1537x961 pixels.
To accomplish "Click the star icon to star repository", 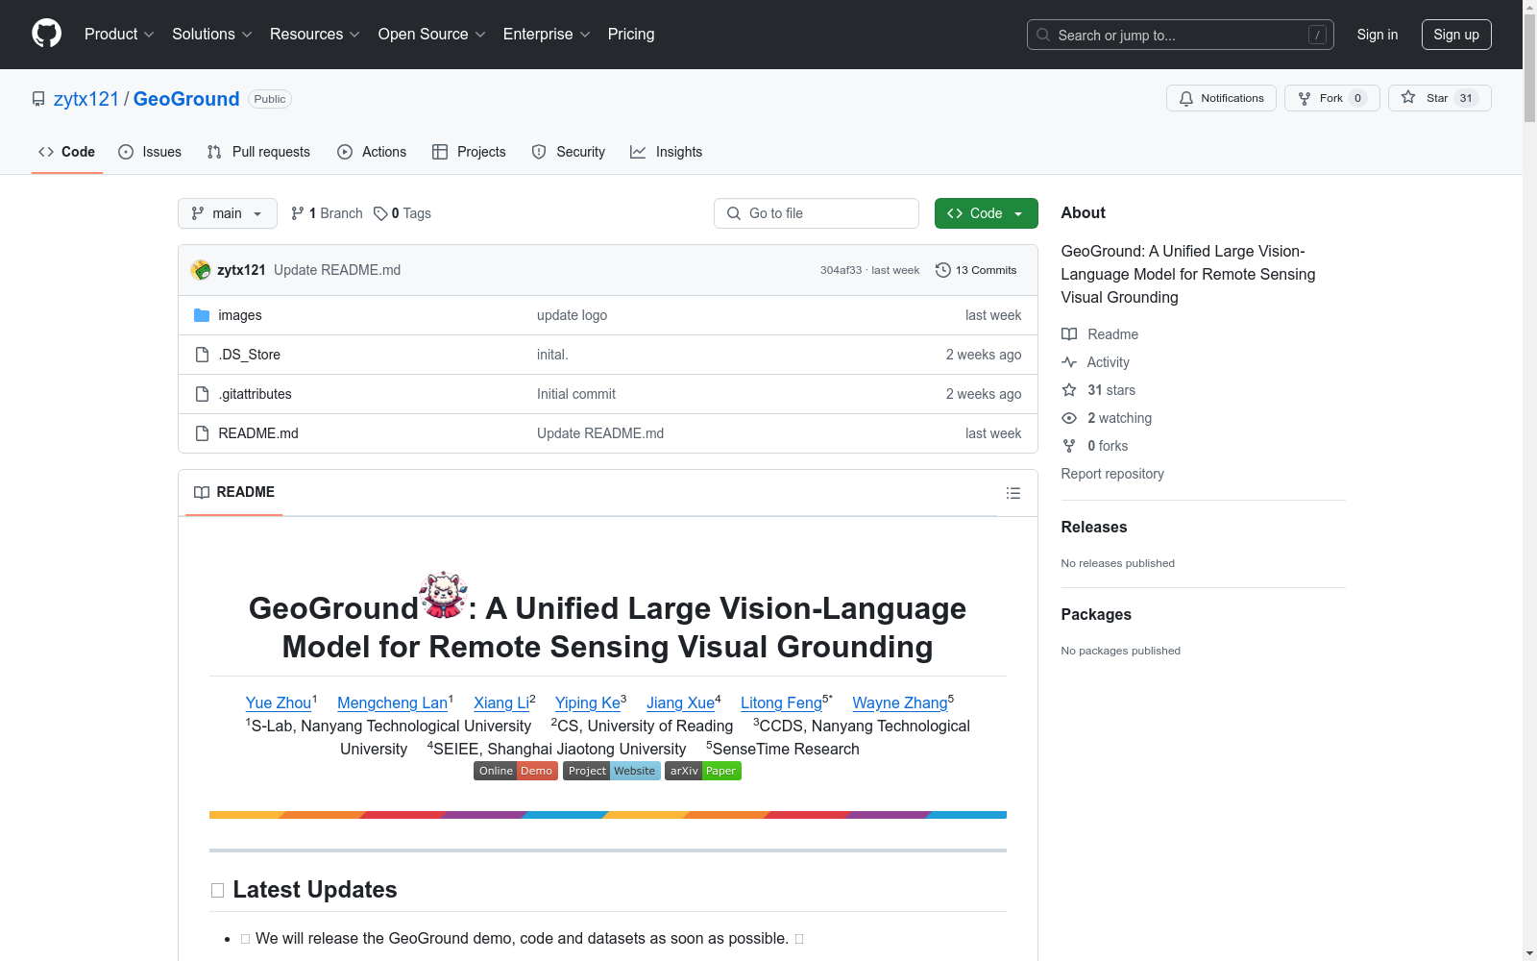I will [1408, 97].
